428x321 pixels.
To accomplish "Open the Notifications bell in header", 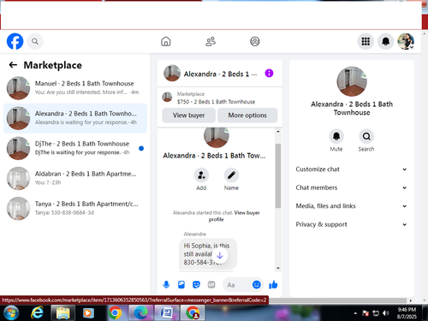I will click(x=385, y=41).
